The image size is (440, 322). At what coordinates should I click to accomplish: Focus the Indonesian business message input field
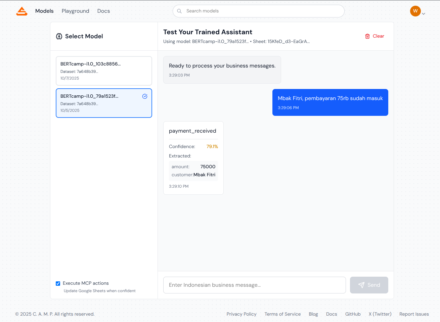tap(255, 285)
